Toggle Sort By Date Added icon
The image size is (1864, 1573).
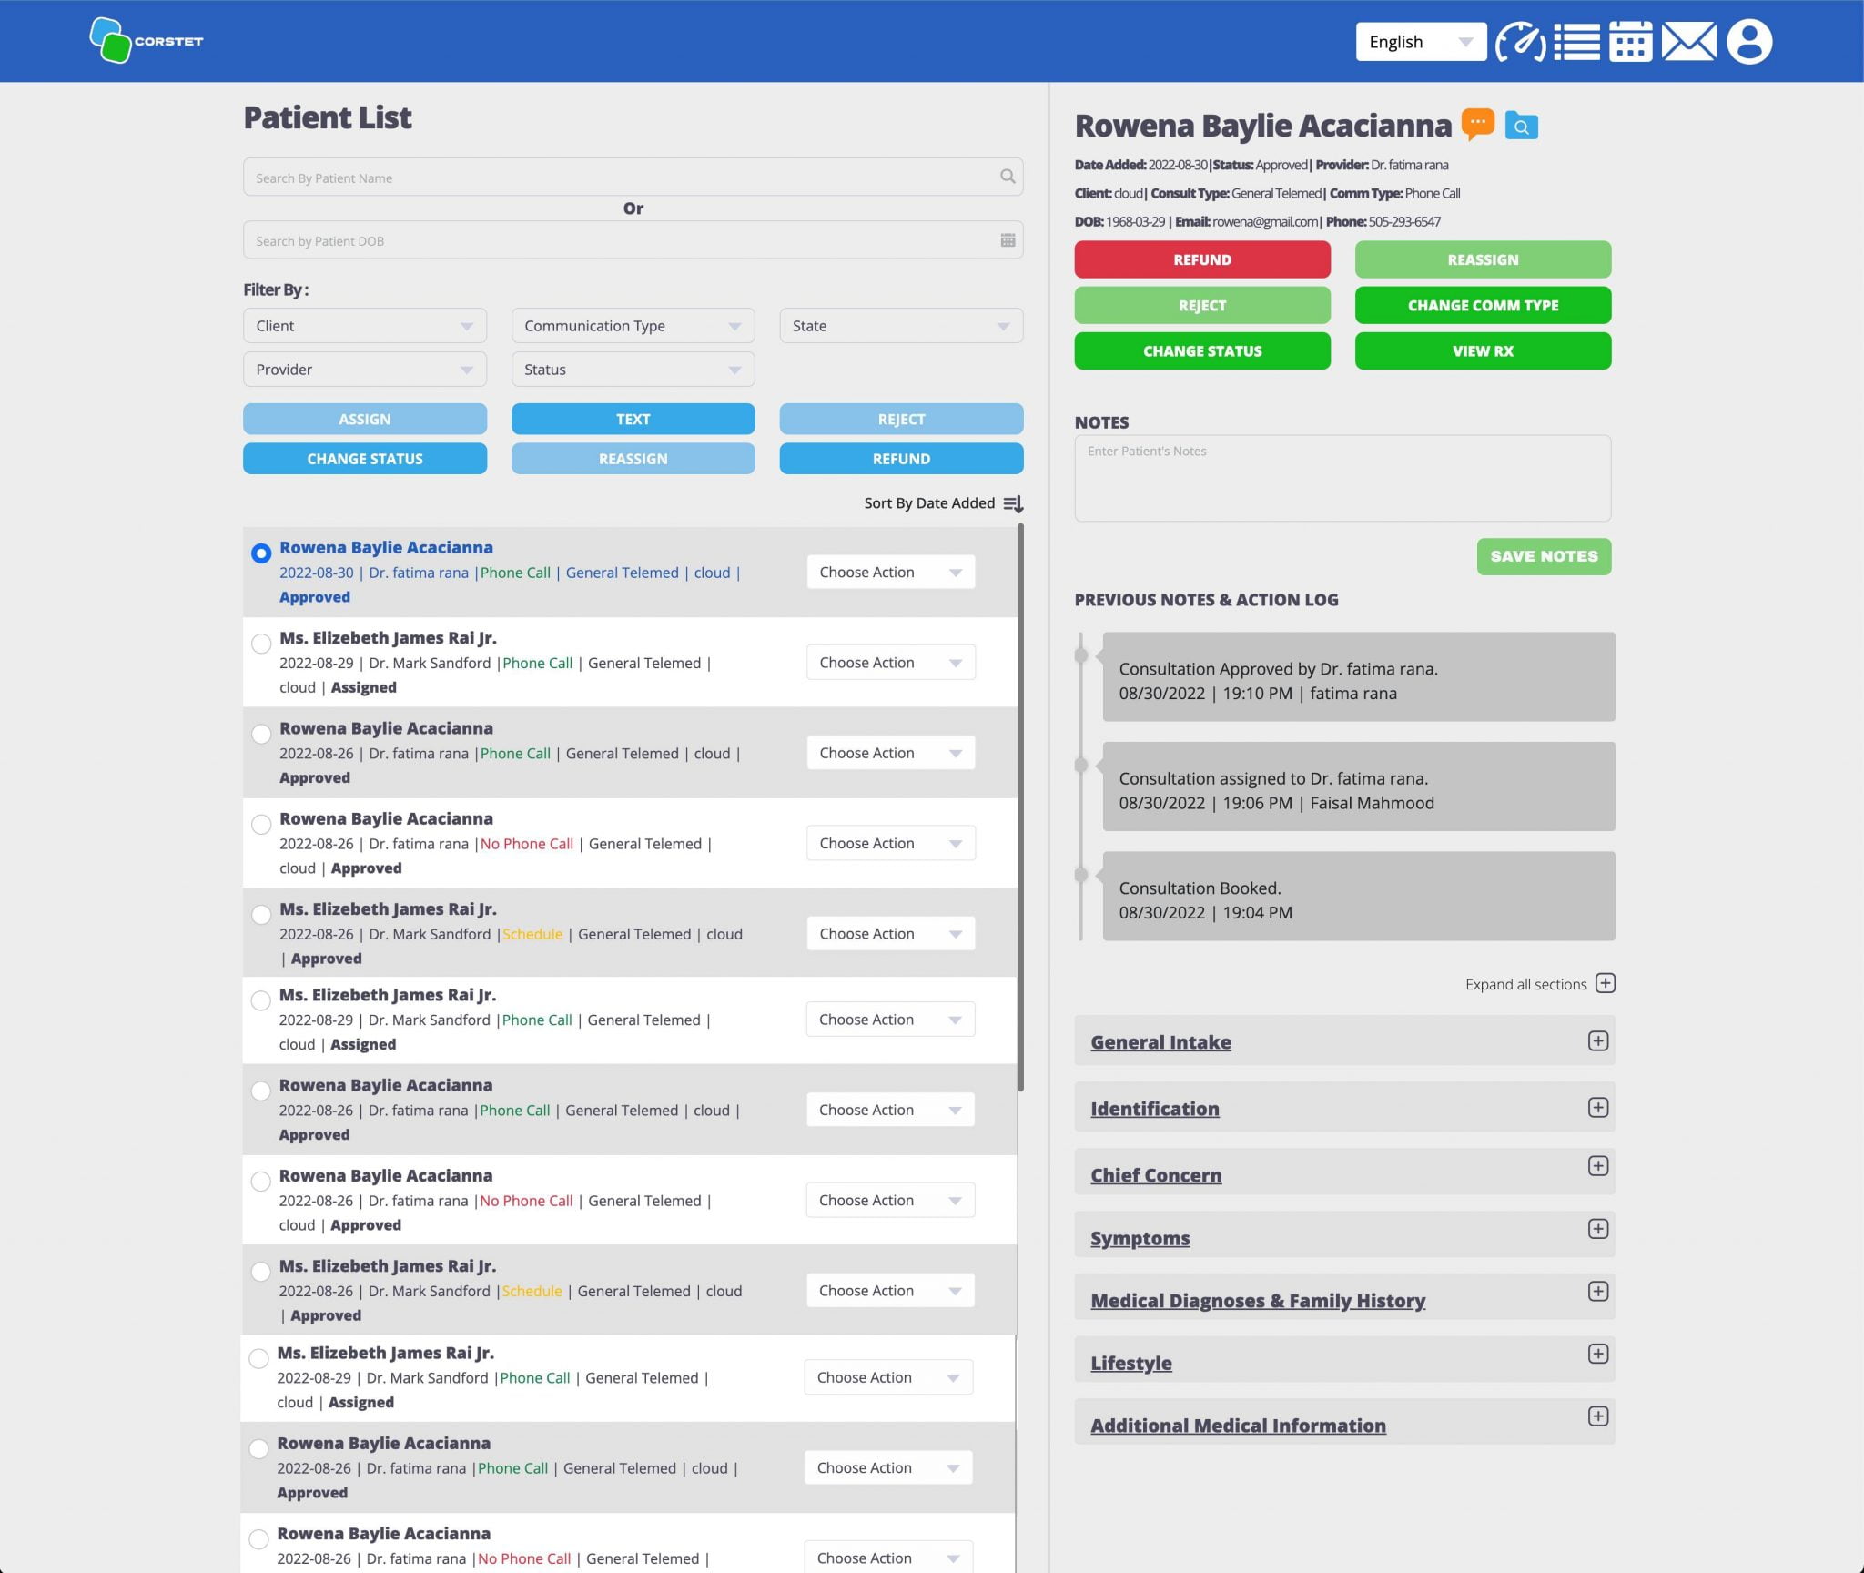[x=1013, y=503]
